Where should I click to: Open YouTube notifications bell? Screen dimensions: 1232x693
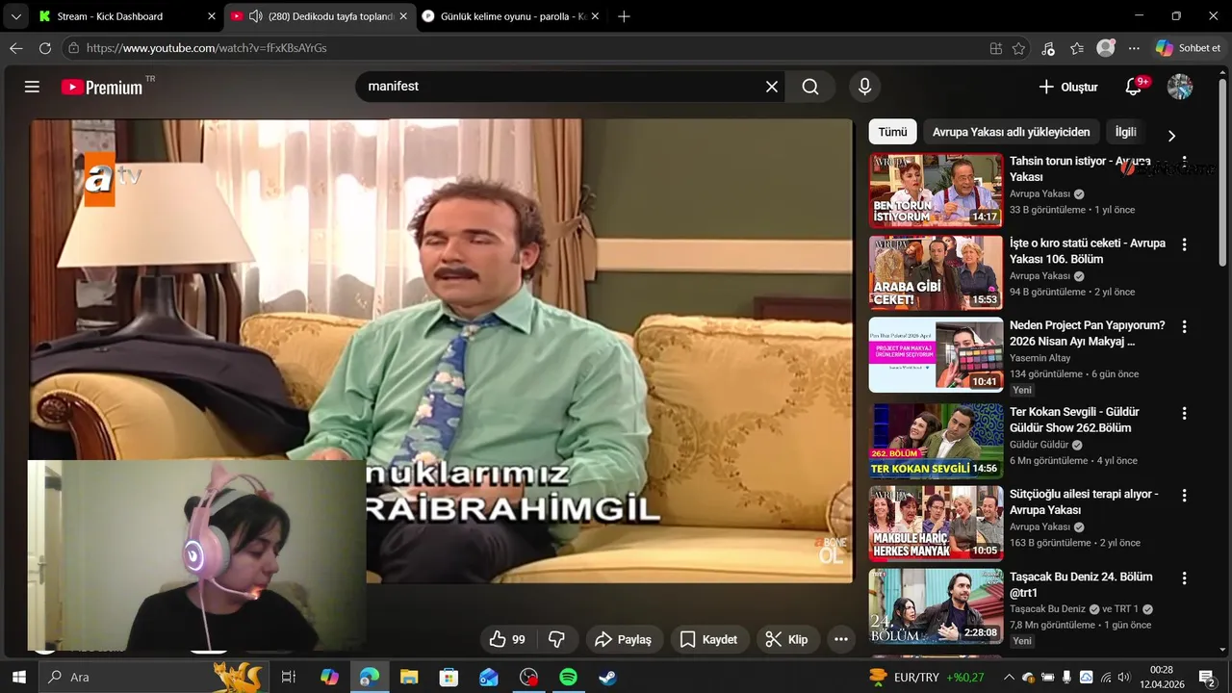tap(1134, 87)
